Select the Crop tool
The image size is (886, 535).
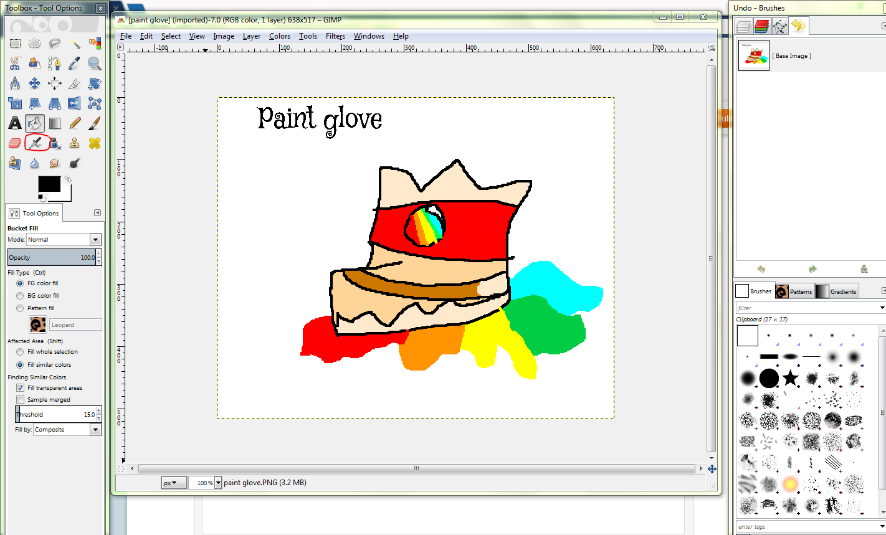tap(75, 83)
